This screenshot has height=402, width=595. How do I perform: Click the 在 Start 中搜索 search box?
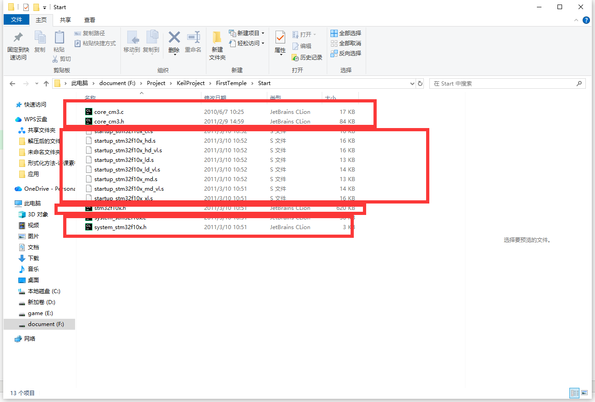pos(507,84)
